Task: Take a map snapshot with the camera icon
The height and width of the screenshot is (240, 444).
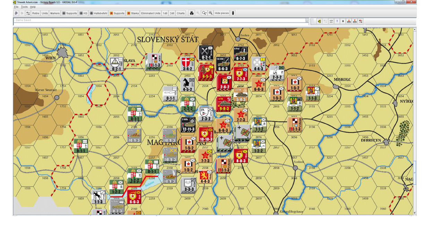Action: tap(191, 13)
